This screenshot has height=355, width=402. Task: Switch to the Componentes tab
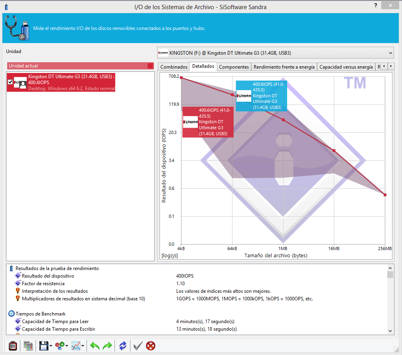pyautogui.click(x=234, y=67)
